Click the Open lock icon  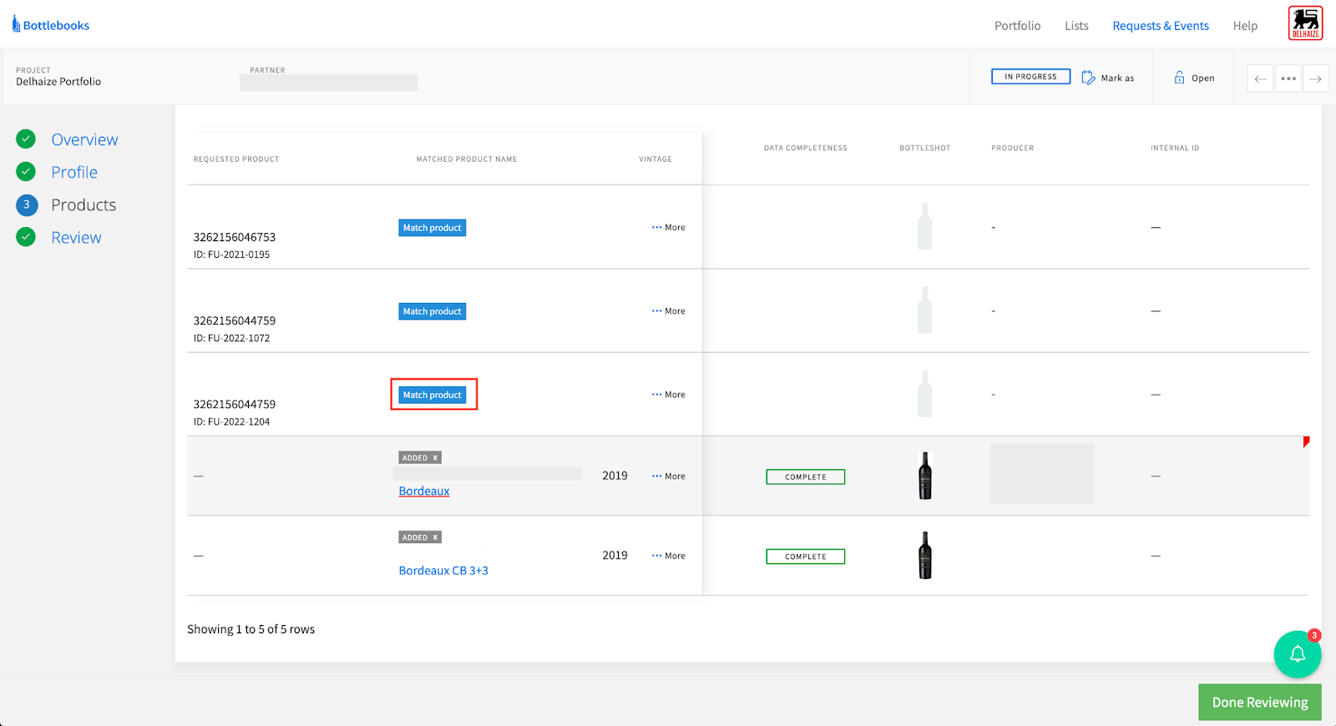pos(1179,78)
